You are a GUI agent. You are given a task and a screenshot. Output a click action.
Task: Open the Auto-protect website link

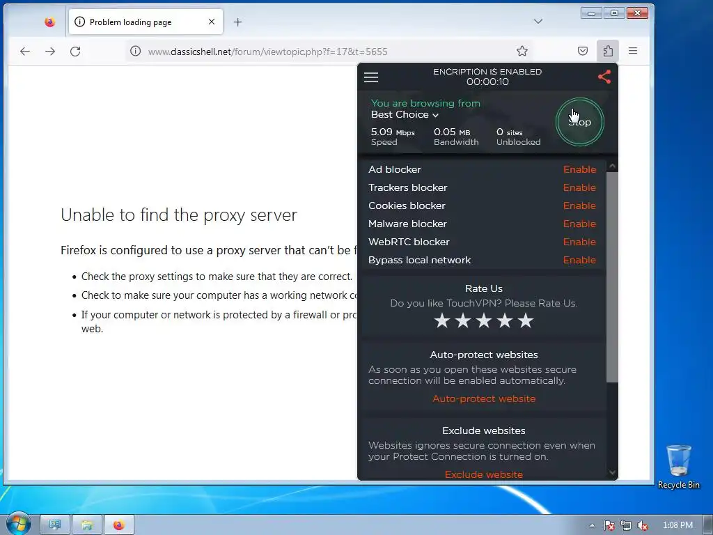point(484,398)
